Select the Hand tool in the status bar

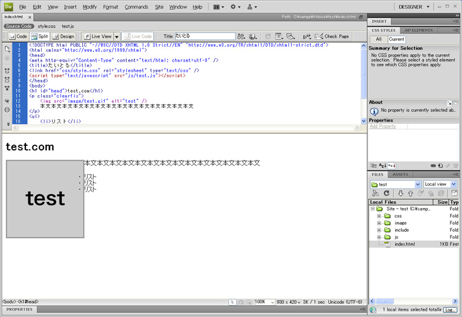241,302
